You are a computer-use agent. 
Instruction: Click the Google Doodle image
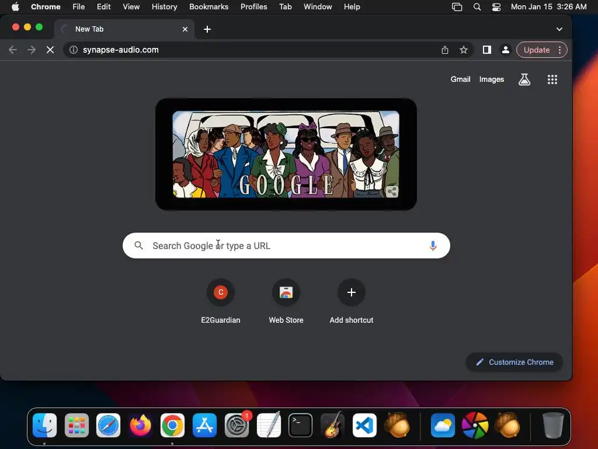click(x=286, y=154)
